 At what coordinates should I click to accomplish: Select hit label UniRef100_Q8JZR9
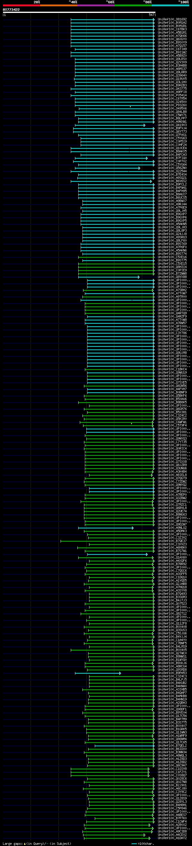point(172,465)
